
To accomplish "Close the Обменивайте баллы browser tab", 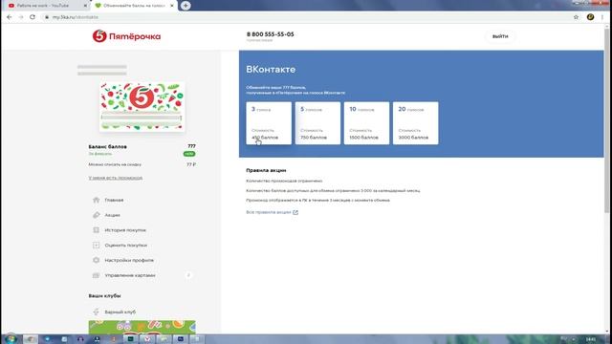I will tap(172, 6).
